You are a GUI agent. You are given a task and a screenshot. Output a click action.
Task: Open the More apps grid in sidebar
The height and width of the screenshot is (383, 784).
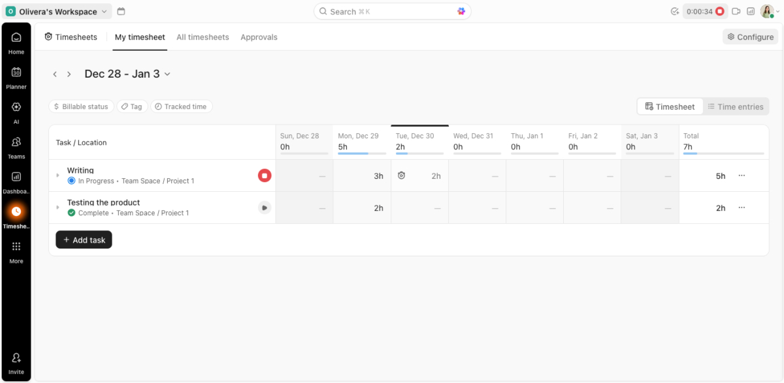click(x=16, y=246)
